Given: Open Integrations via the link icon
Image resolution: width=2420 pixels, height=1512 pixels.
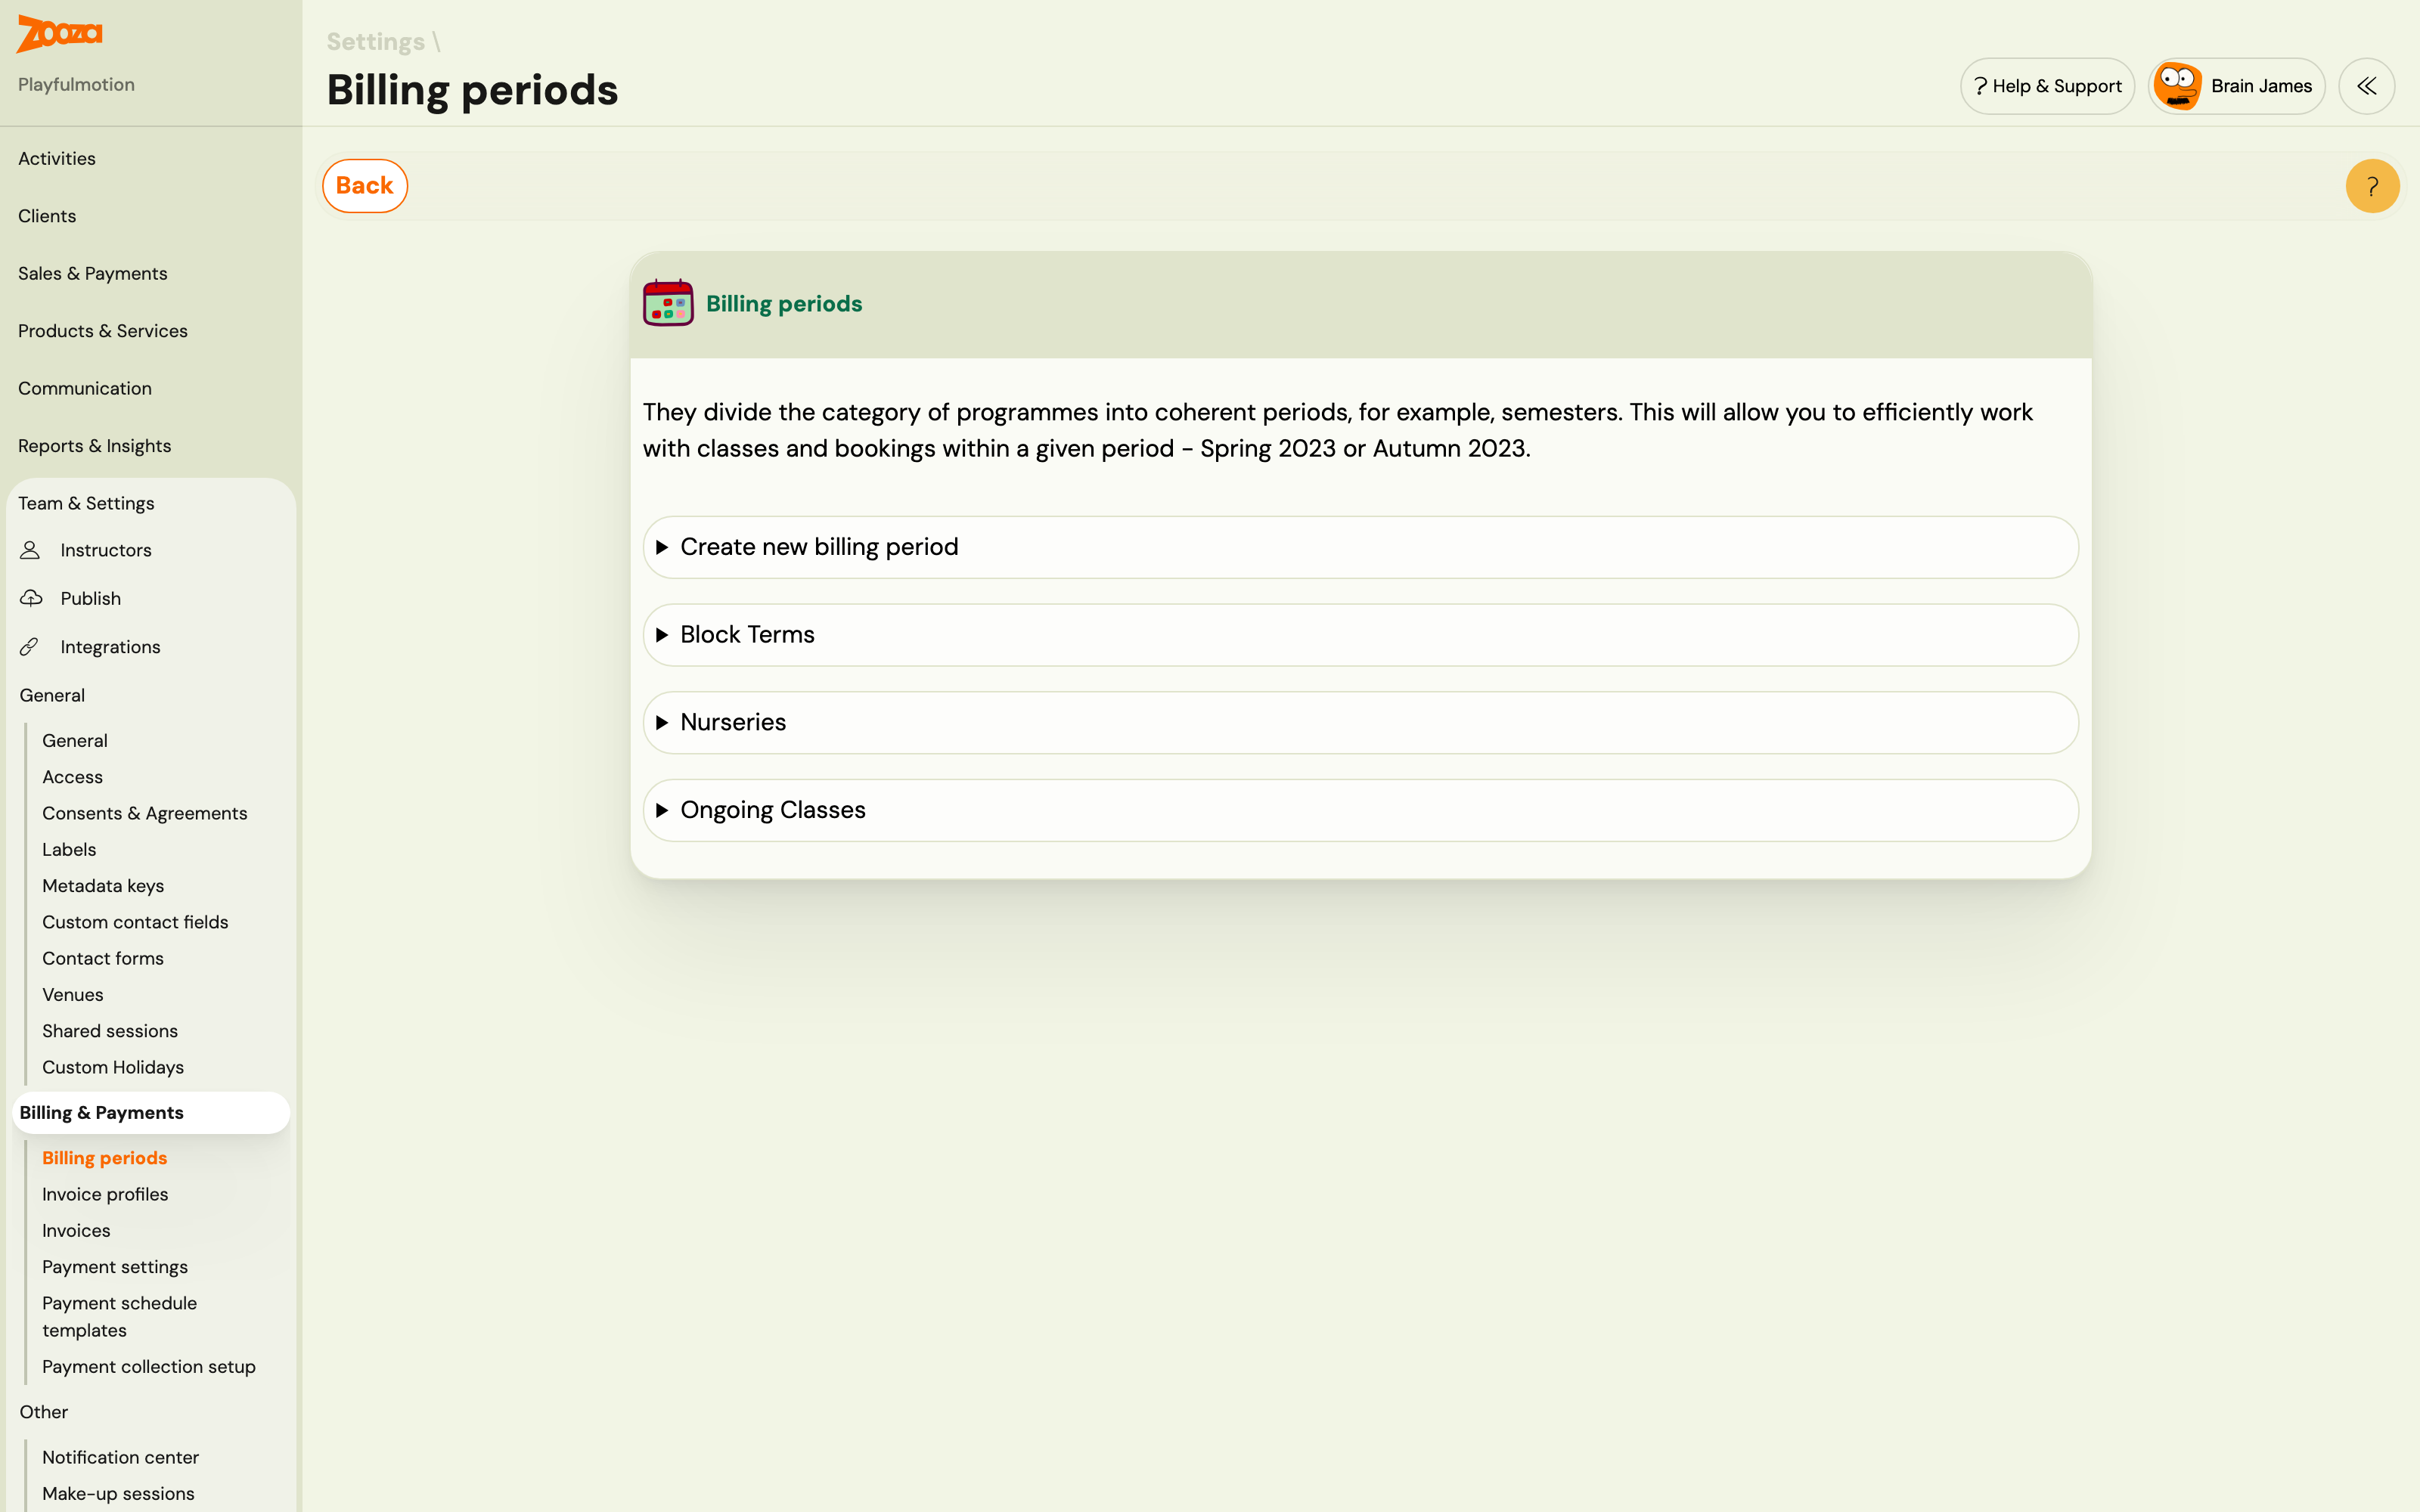Looking at the screenshot, I should tap(30, 647).
